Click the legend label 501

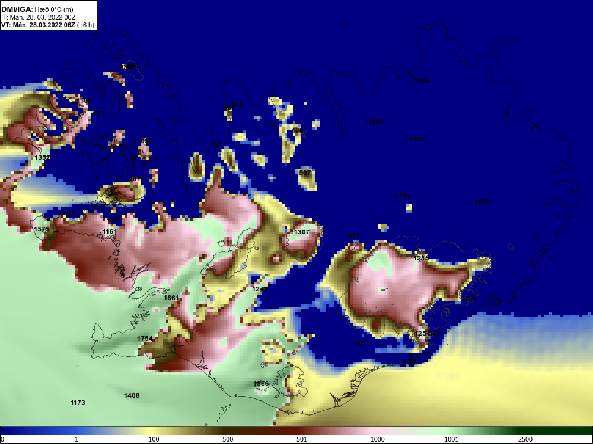(x=302, y=439)
